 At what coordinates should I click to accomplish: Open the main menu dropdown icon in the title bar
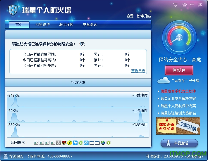click(175, 5)
